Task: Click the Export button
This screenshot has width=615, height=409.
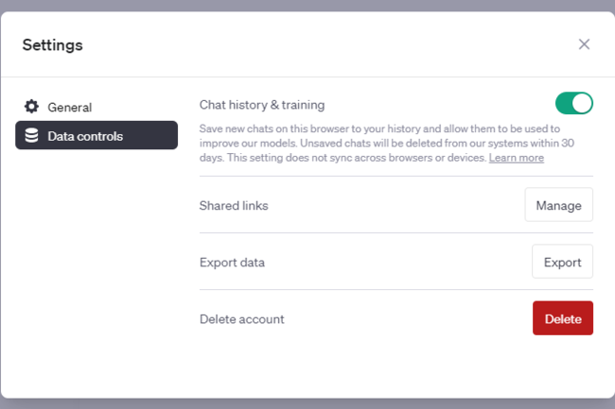Action: [562, 262]
